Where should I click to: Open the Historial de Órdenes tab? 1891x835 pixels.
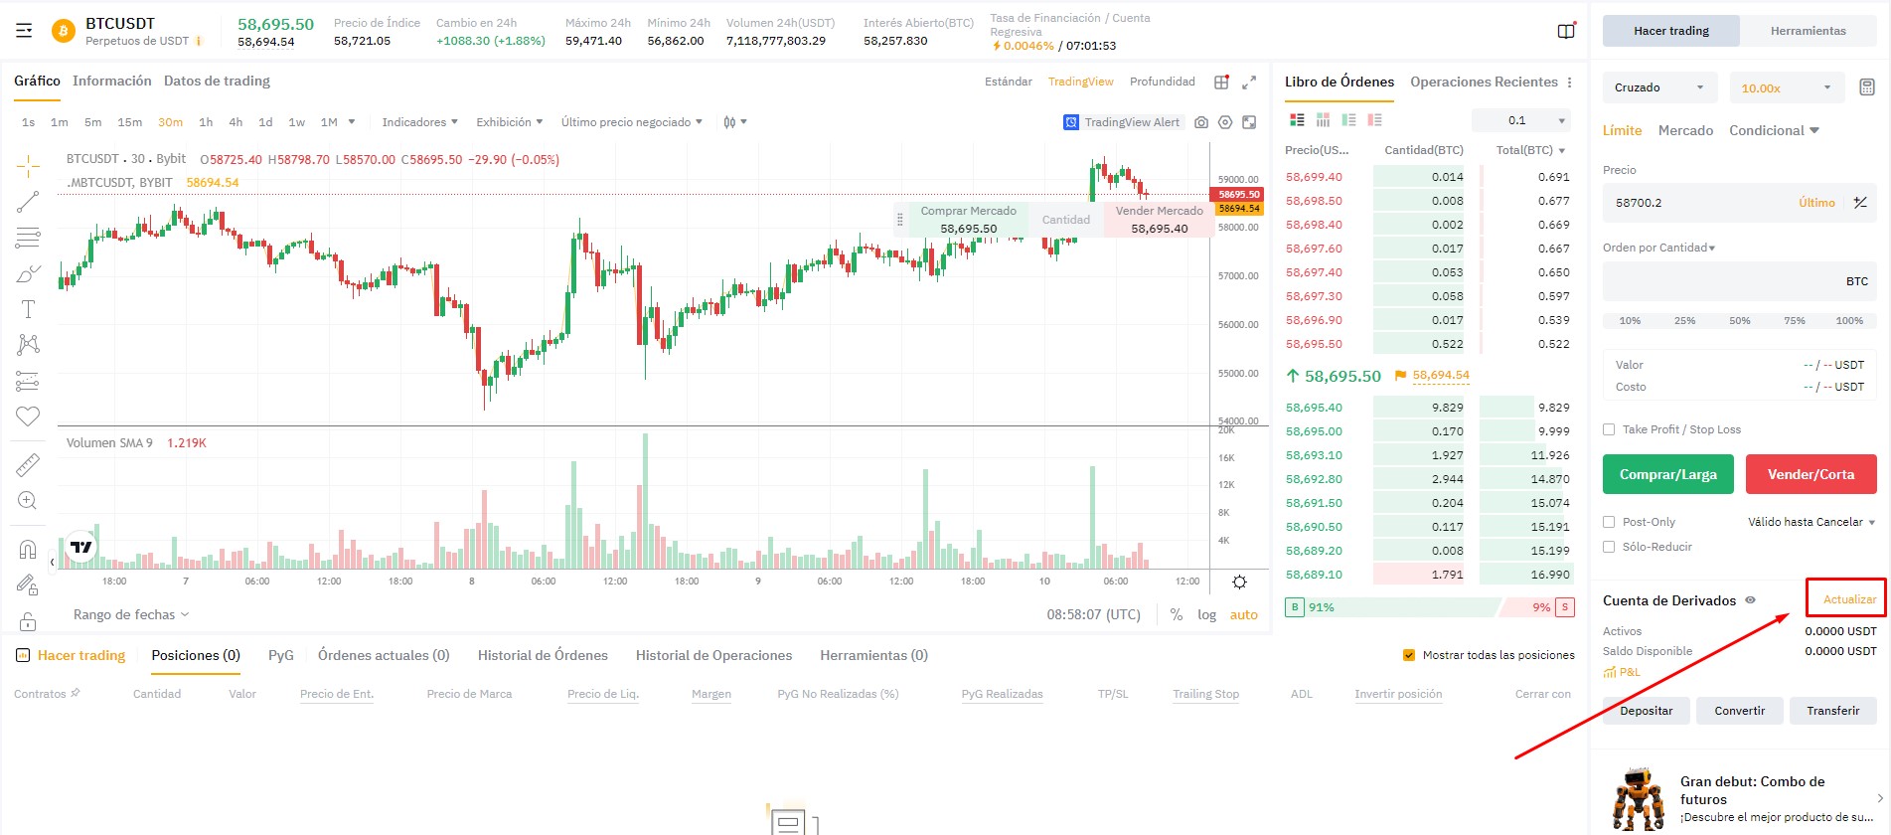point(543,655)
